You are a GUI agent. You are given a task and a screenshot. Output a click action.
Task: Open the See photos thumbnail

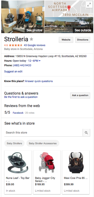coord(23,17)
